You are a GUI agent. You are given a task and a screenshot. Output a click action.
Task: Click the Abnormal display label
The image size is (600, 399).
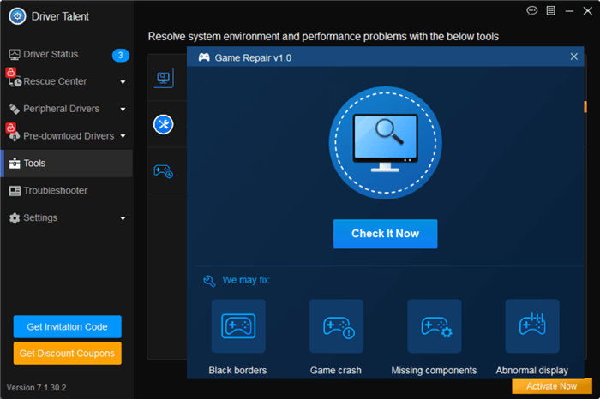coord(532,371)
